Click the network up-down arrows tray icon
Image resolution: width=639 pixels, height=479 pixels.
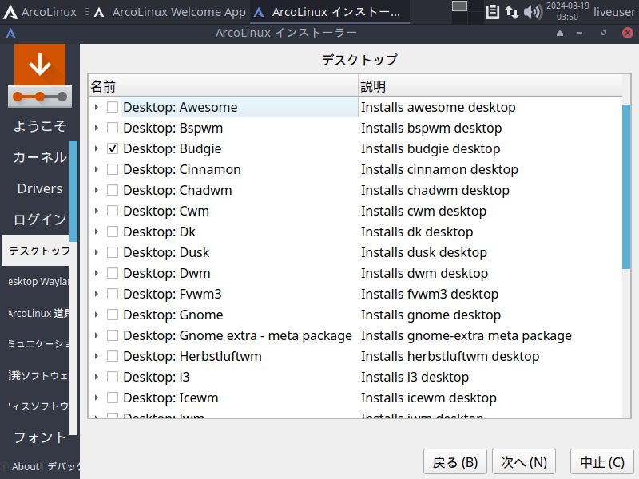click(512, 12)
